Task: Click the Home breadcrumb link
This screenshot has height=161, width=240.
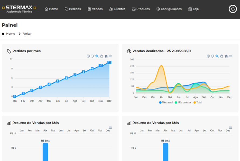Action: tap(11, 34)
